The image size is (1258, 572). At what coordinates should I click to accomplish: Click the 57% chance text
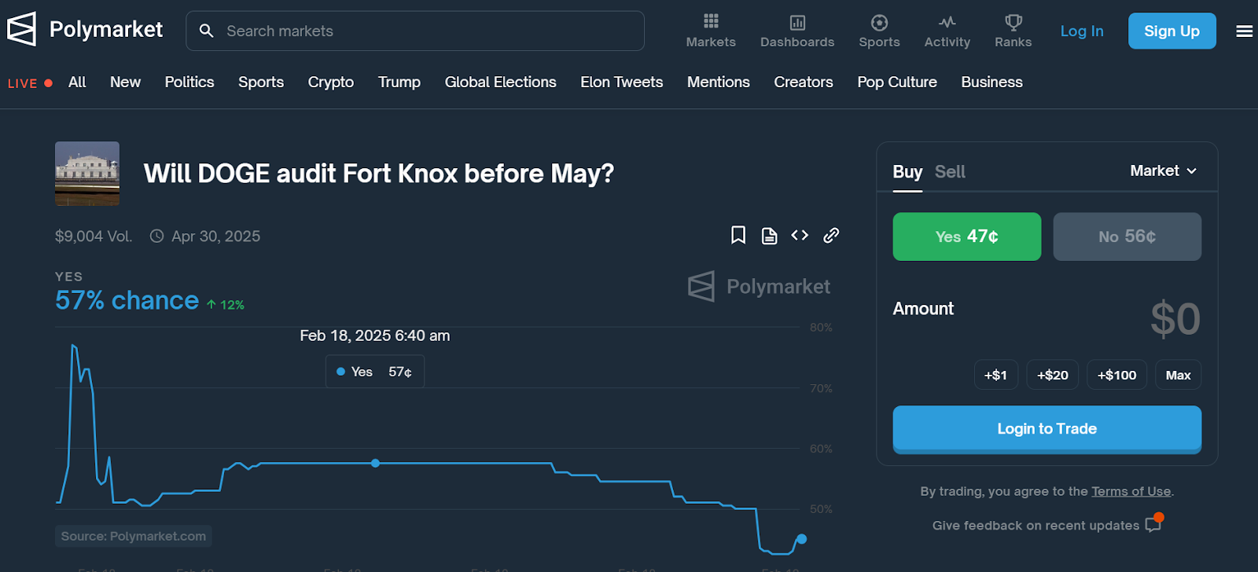click(x=127, y=300)
